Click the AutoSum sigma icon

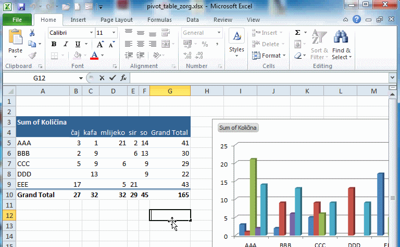coord(297,32)
